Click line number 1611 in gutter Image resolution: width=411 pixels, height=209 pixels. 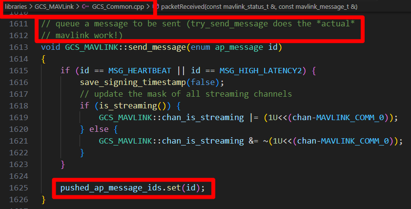(19, 24)
